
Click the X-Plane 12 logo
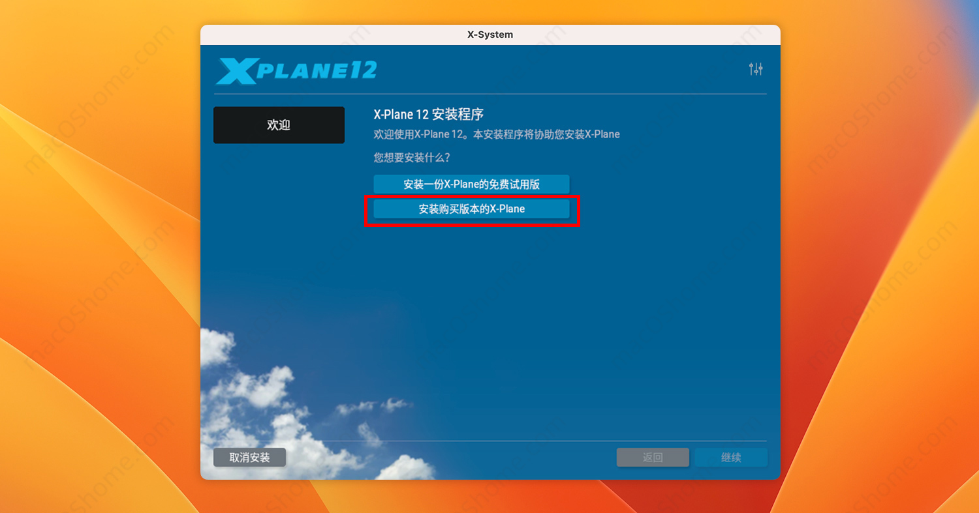coord(296,71)
